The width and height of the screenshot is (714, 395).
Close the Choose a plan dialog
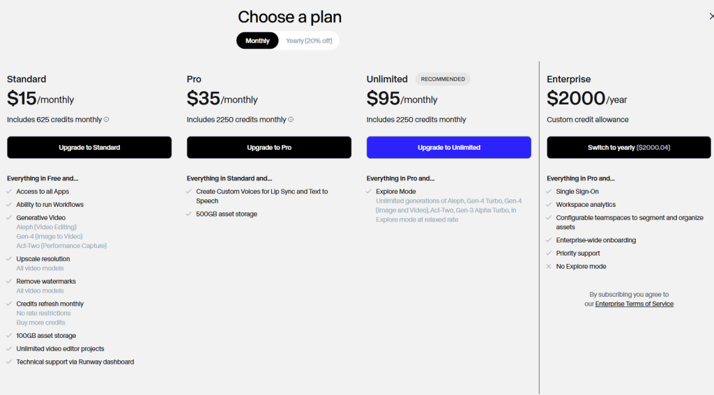(x=711, y=16)
